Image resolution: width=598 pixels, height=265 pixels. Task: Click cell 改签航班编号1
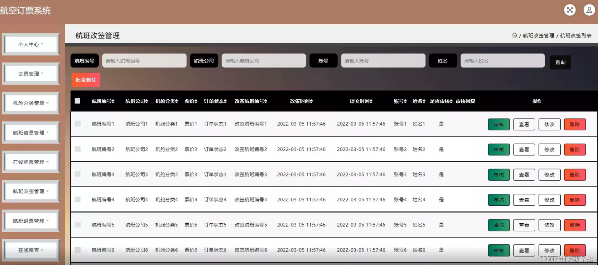(251, 124)
